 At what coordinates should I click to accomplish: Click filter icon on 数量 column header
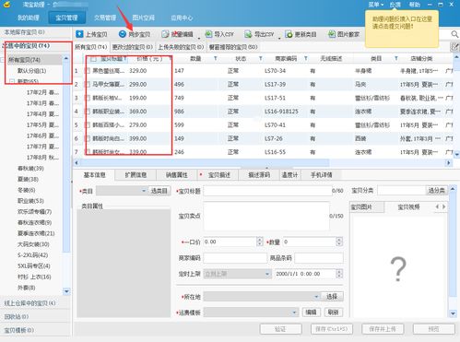pos(216,58)
